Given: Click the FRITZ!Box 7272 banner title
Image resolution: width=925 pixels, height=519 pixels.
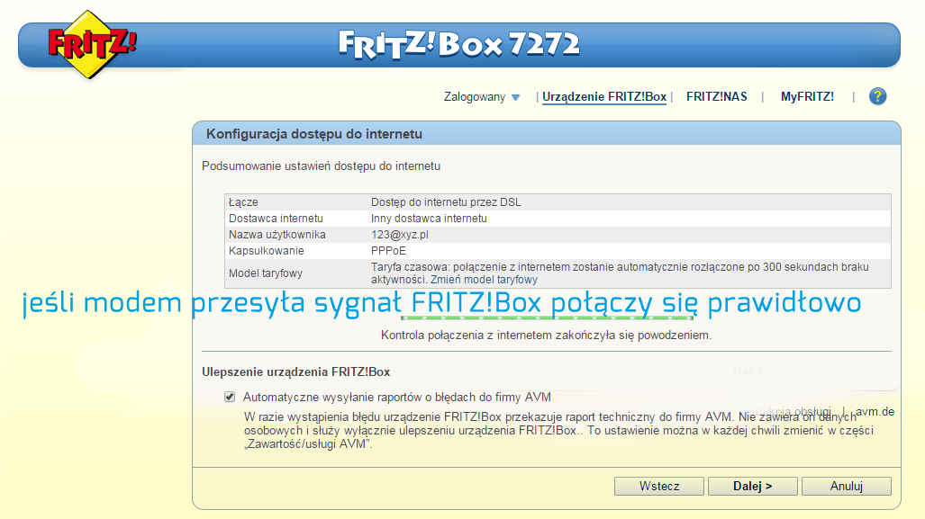Looking at the screenshot, I should click(x=459, y=45).
